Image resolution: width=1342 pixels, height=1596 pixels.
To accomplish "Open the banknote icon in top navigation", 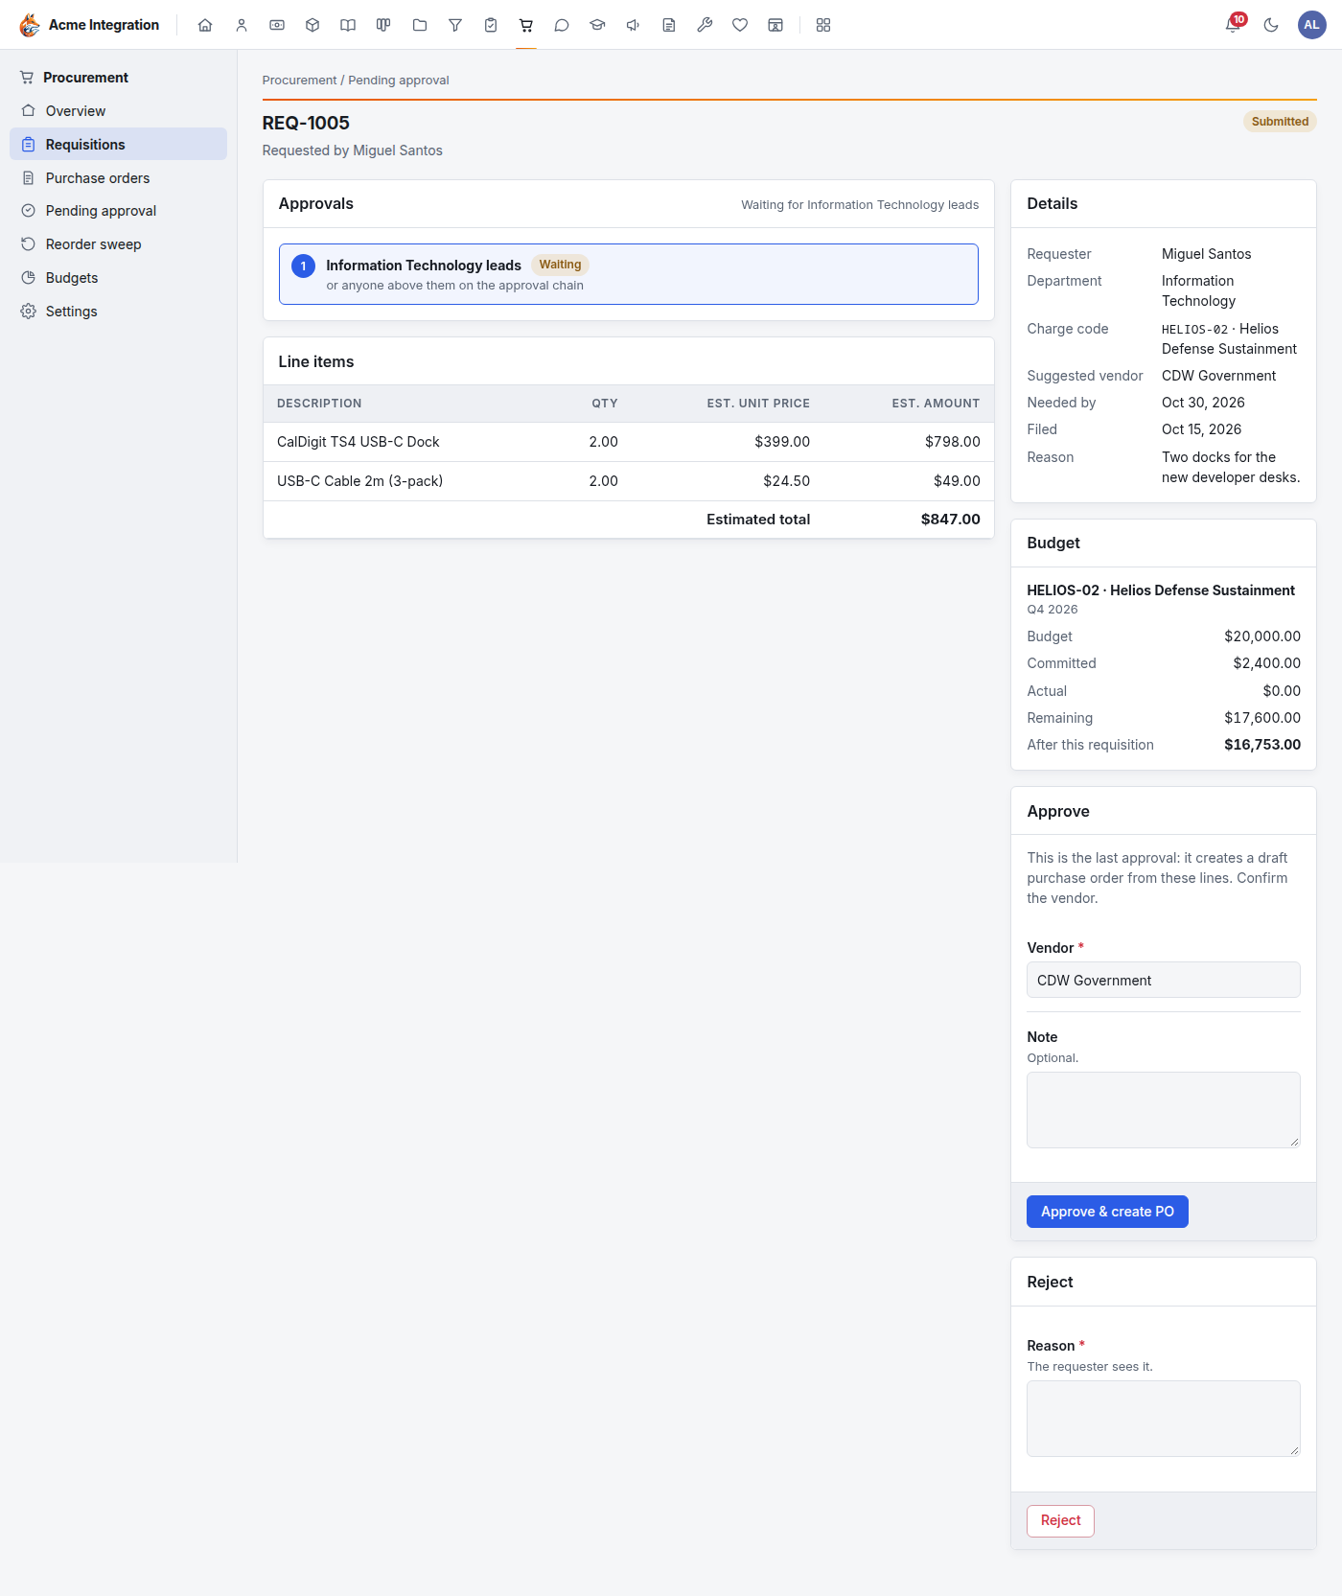I will pos(277,25).
